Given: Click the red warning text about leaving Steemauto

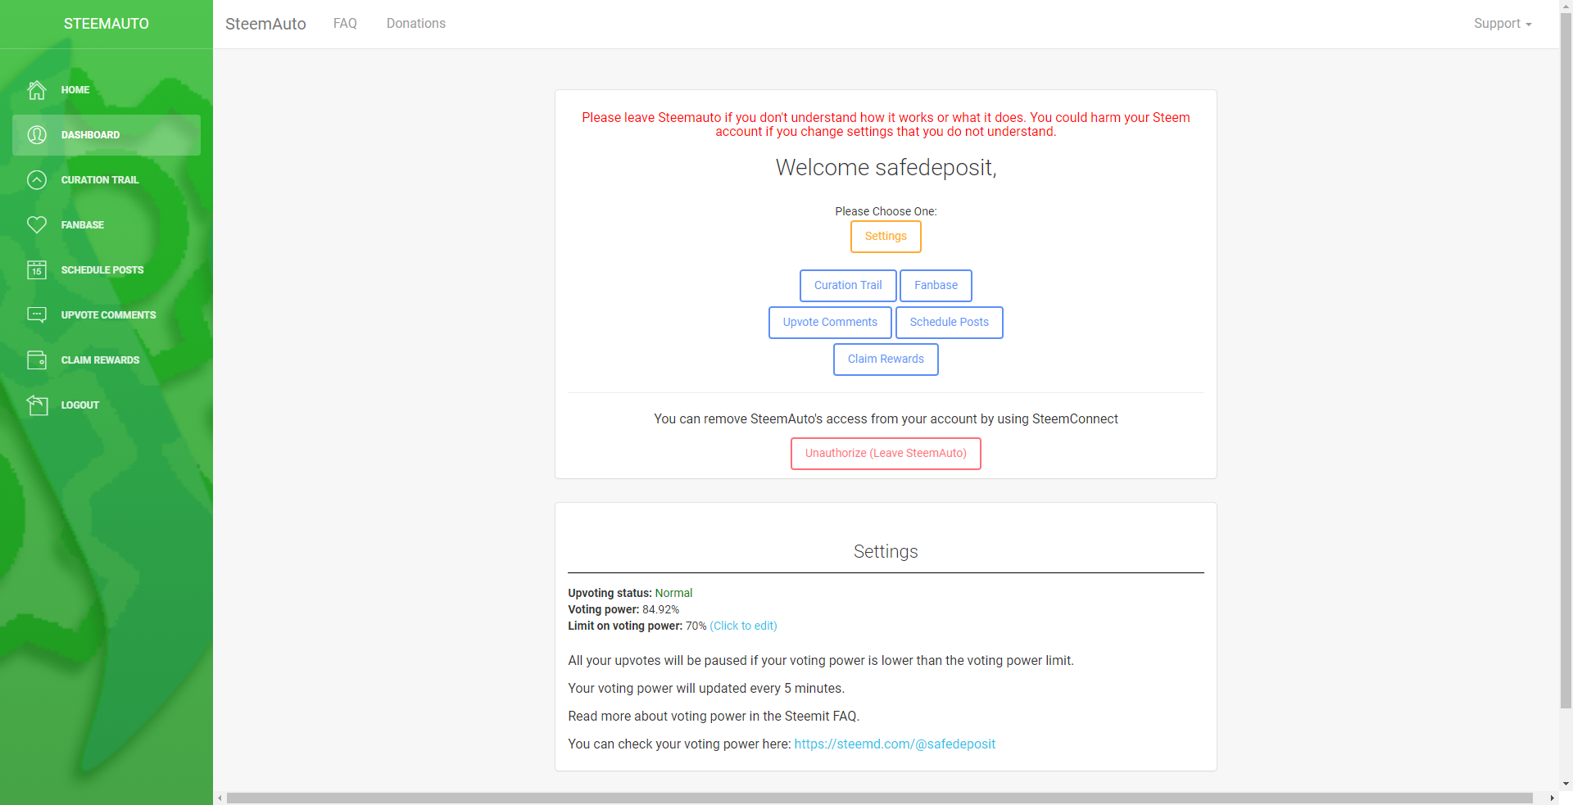Looking at the screenshot, I should coord(886,124).
